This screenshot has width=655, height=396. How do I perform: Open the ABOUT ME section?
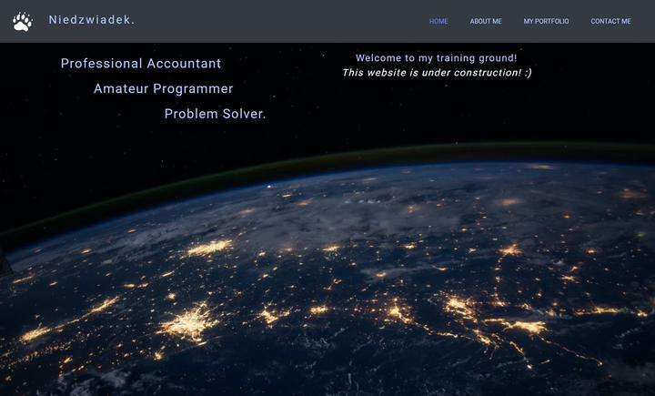(485, 21)
